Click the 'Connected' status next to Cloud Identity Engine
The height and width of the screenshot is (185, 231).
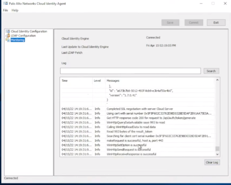point(153,38)
